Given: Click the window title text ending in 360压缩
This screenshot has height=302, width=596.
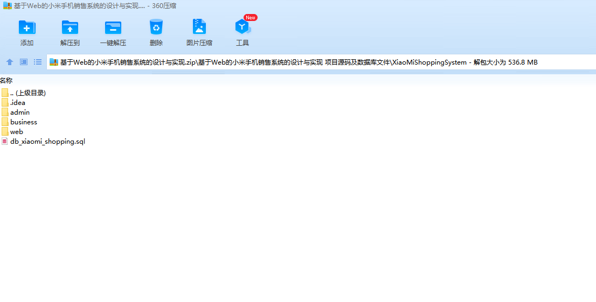Looking at the screenshot, I should [x=95, y=6].
